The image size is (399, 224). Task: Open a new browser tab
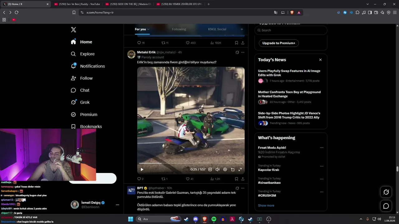click(x=209, y=4)
